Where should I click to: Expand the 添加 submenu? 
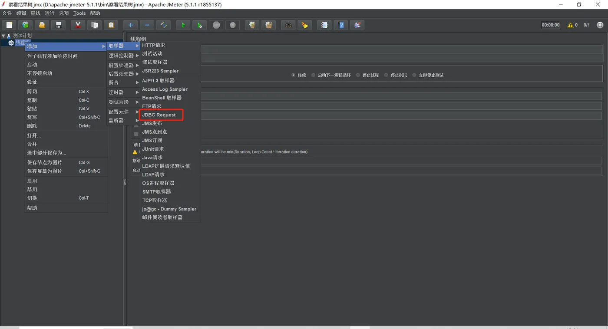pos(66,46)
